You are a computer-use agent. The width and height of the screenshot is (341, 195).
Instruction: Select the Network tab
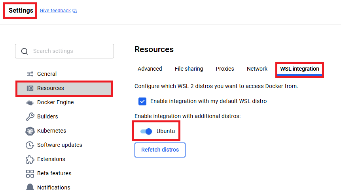257,69
